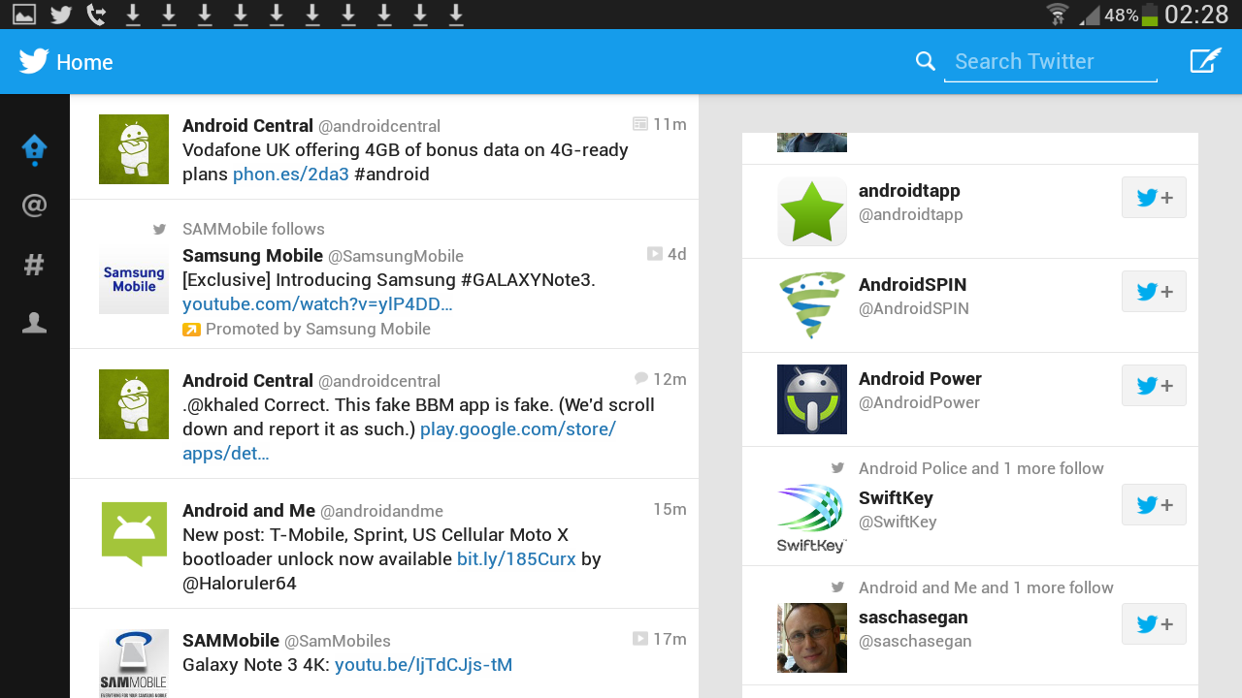Open SwiftKey logo avatar

click(812, 519)
